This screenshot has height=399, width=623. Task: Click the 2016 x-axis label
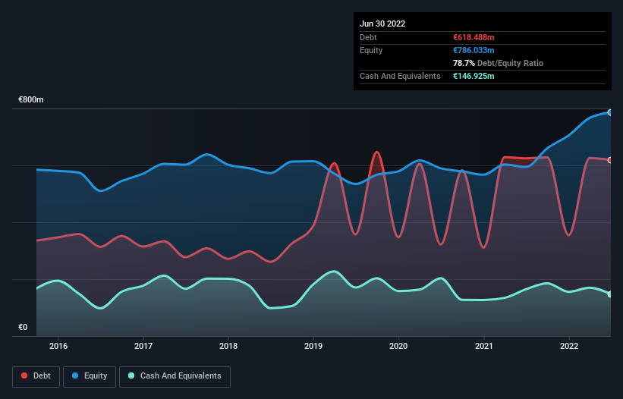pos(58,346)
